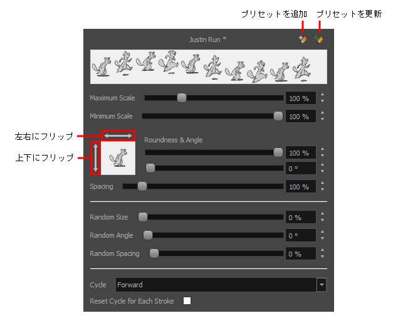Decrease Roundness with down arrow
The width and height of the screenshot is (398, 318).
point(322,156)
